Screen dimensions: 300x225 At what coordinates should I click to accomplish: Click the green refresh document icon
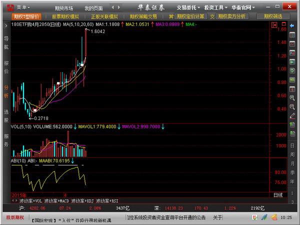[292, 70]
